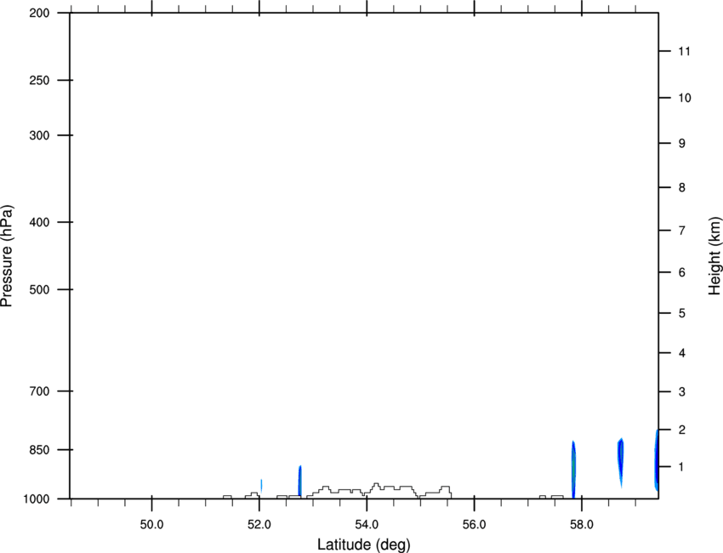Click the 52.0 latitude tick label

(259, 524)
